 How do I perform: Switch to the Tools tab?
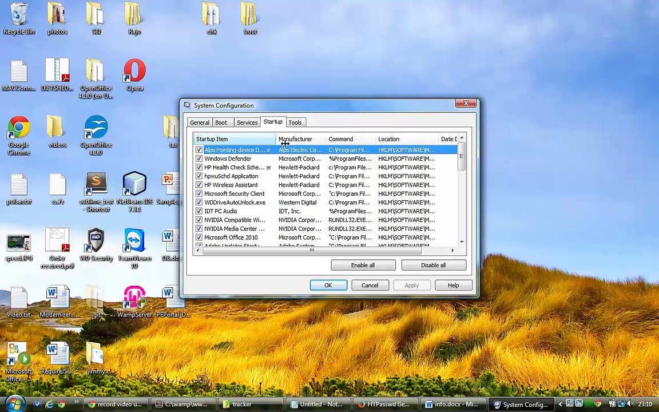click(x=295, y=122)
